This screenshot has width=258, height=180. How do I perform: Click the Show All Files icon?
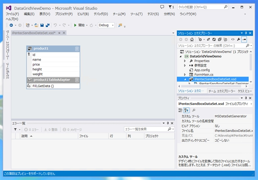(x=225, y=39)
